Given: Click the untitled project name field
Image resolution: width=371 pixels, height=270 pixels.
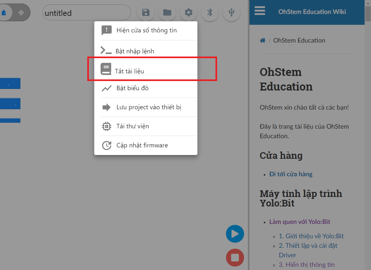Looking at the screenshot, I should tap(86, 12).
